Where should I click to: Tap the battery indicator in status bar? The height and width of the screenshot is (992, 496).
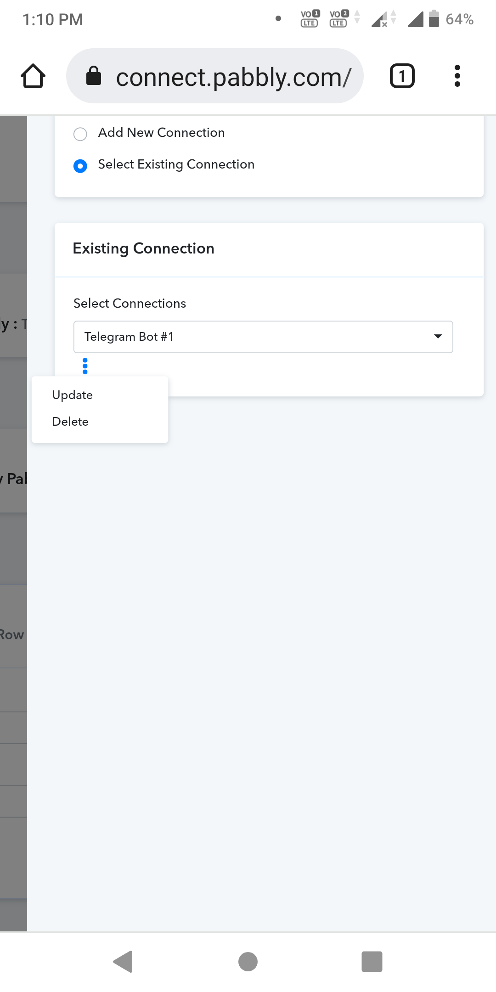(x=434, y=19)
